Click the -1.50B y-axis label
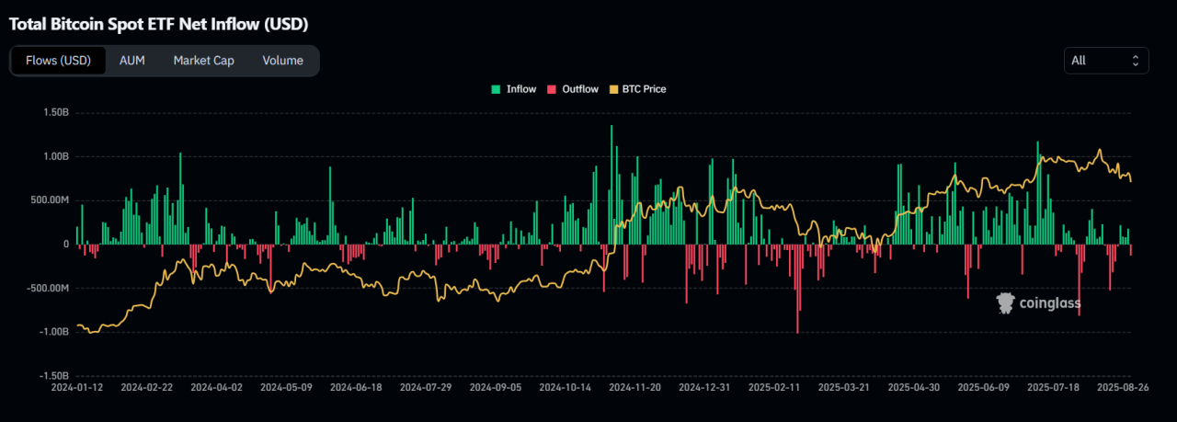This screenshot has height=422, width=1177. (x=54, y=375)
